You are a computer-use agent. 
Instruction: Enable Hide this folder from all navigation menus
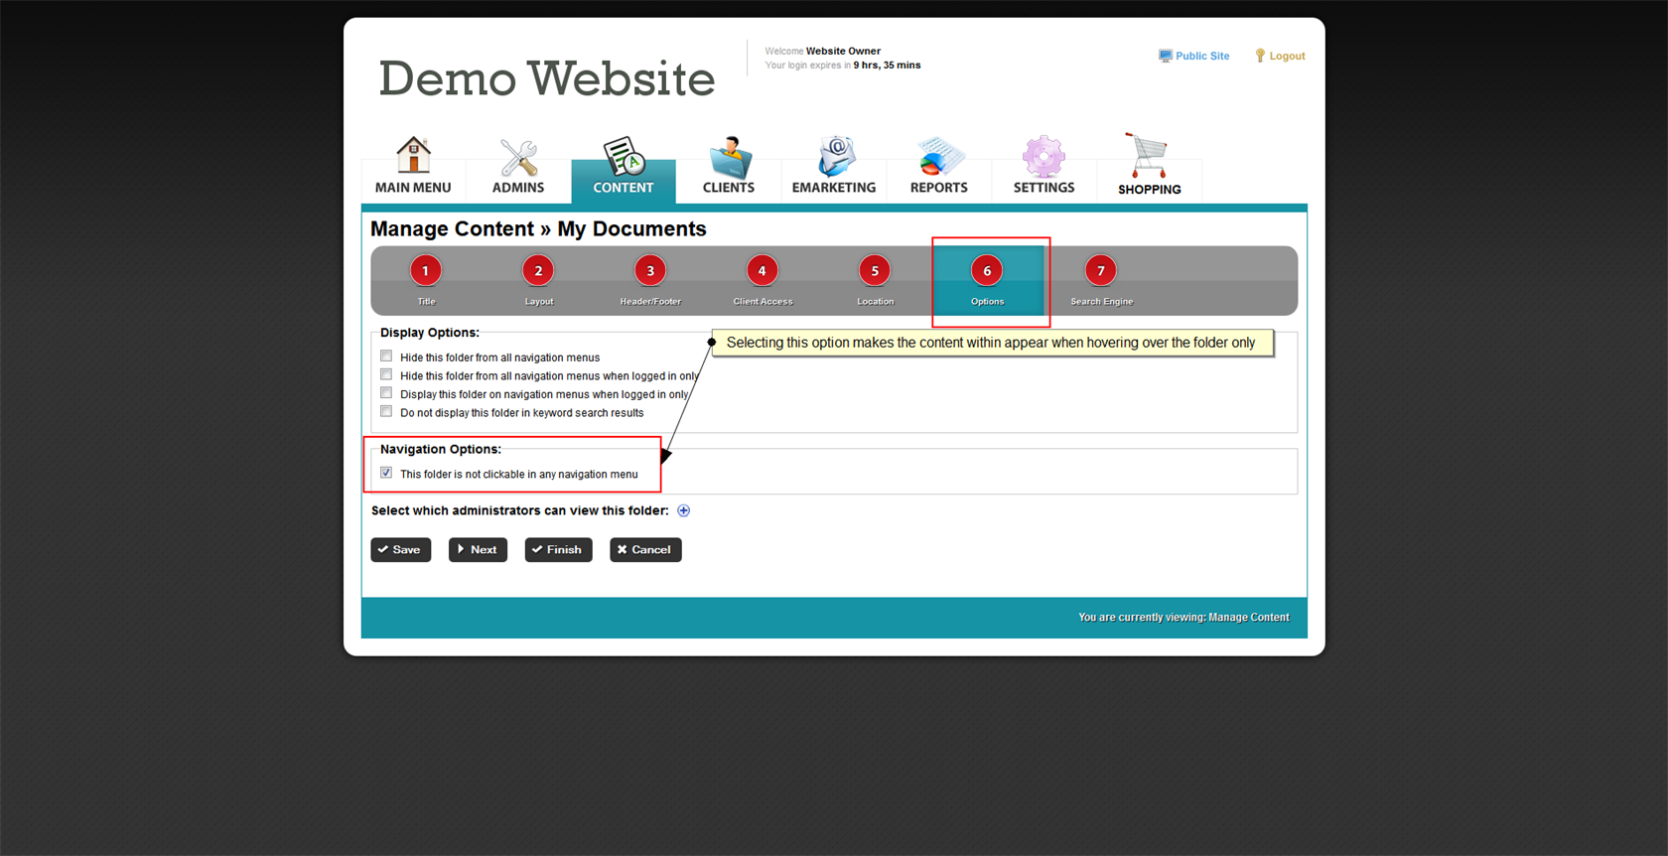pos(386,357)
